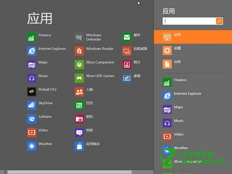The height and width of the screenshot is (174, 232).
Task: Launch Pinball FX2 game icon
Action: click(x=32, y=92)
